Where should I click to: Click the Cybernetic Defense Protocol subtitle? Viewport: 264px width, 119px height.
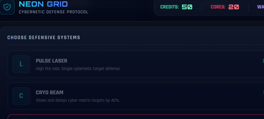(53, 12)
